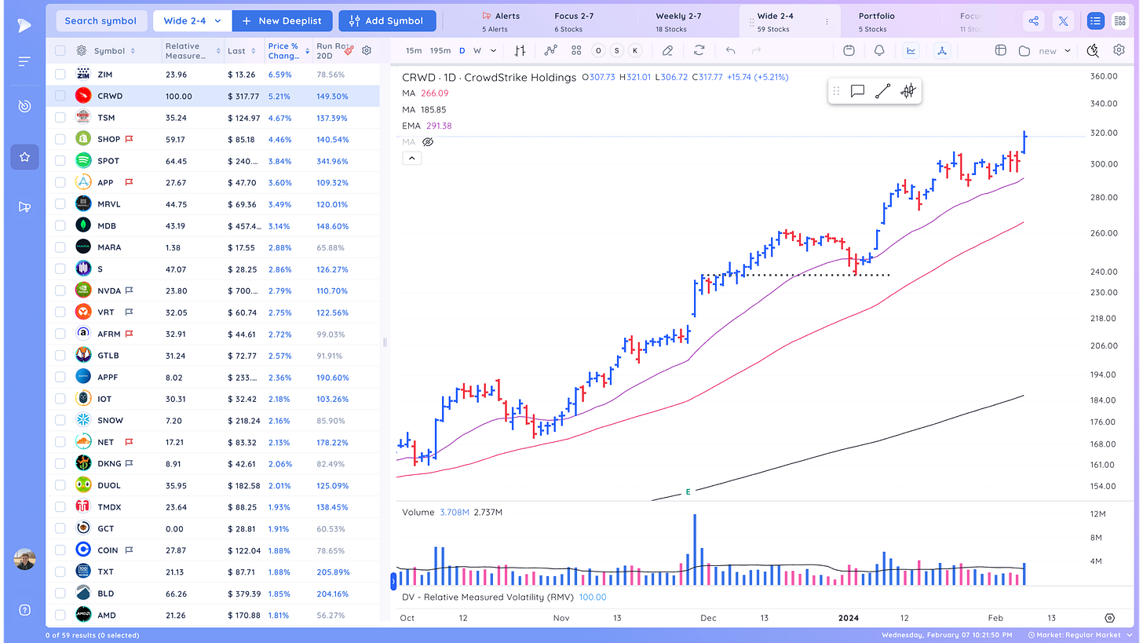This screenshot has width=1143, height=643.
Task: Open the calendar icon in chart toolbar
Action: click(849, 50)
